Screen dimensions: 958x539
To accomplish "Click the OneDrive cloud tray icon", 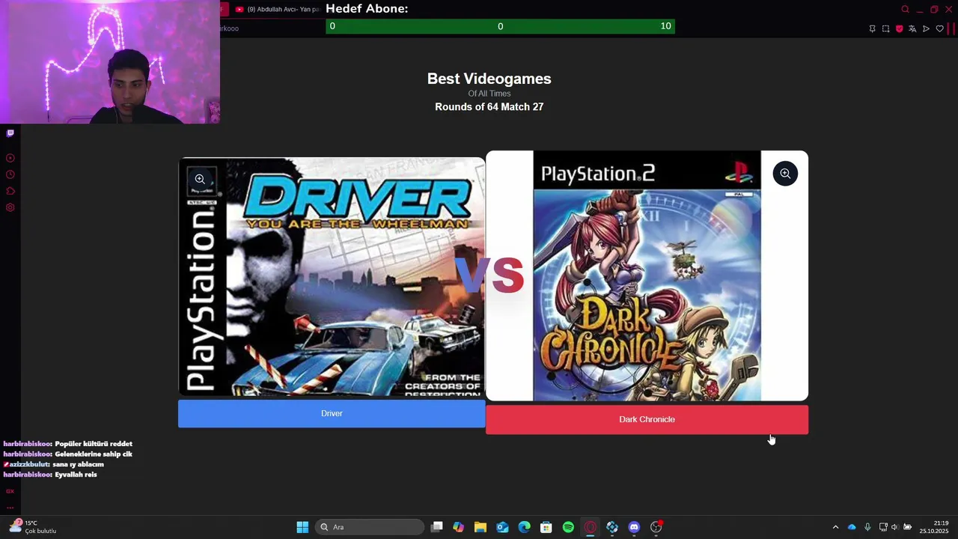I will 852,527.
